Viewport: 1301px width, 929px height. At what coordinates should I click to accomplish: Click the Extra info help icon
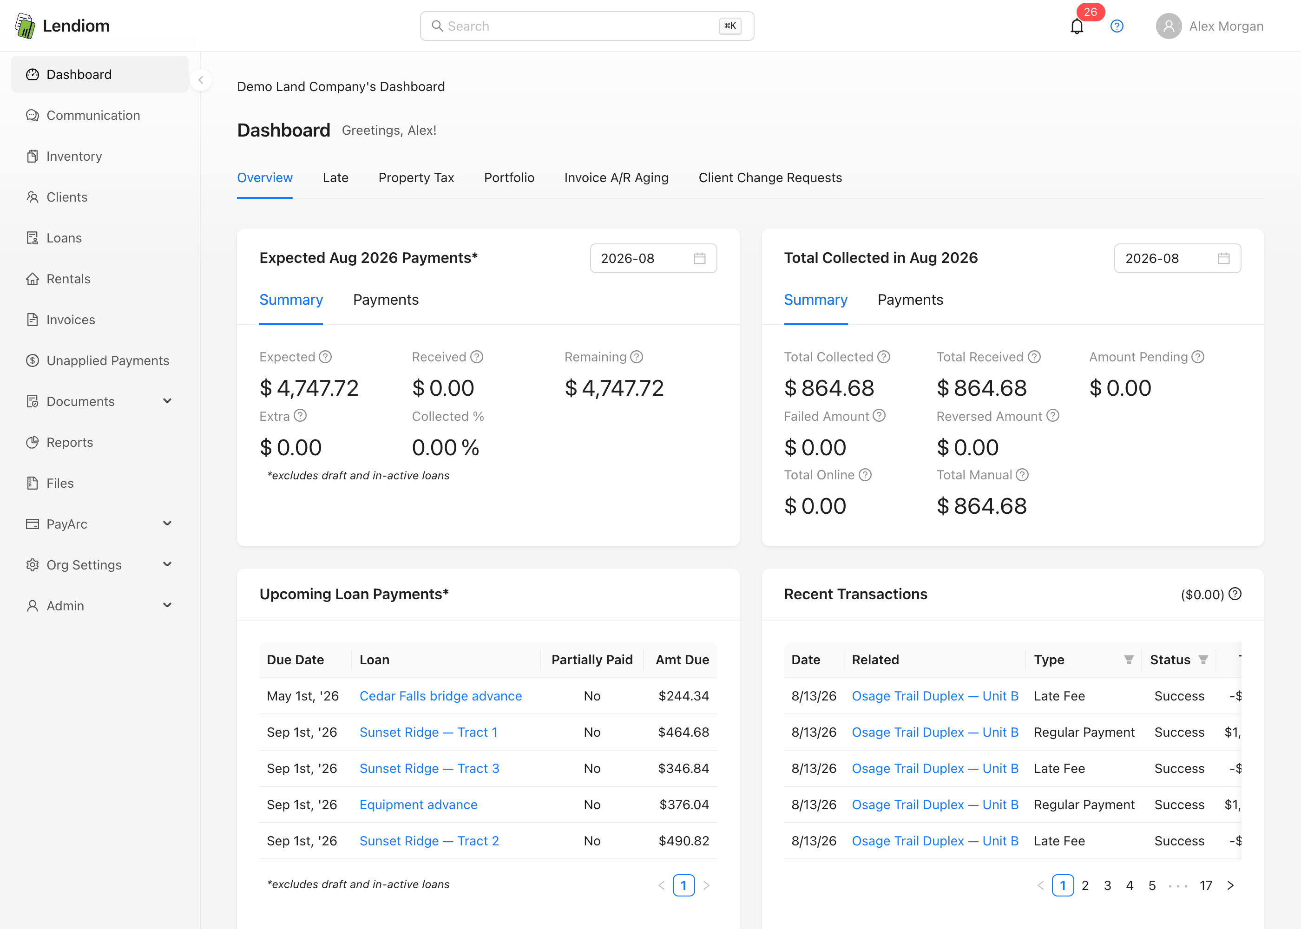click(x=300, y=416)
